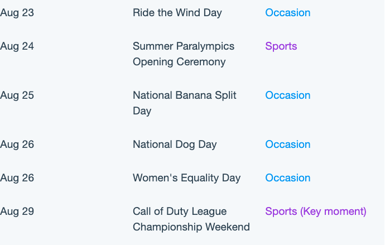Click Occasion link beside National Banana Split Day
The image size is (385, 245).
point(287,95)
